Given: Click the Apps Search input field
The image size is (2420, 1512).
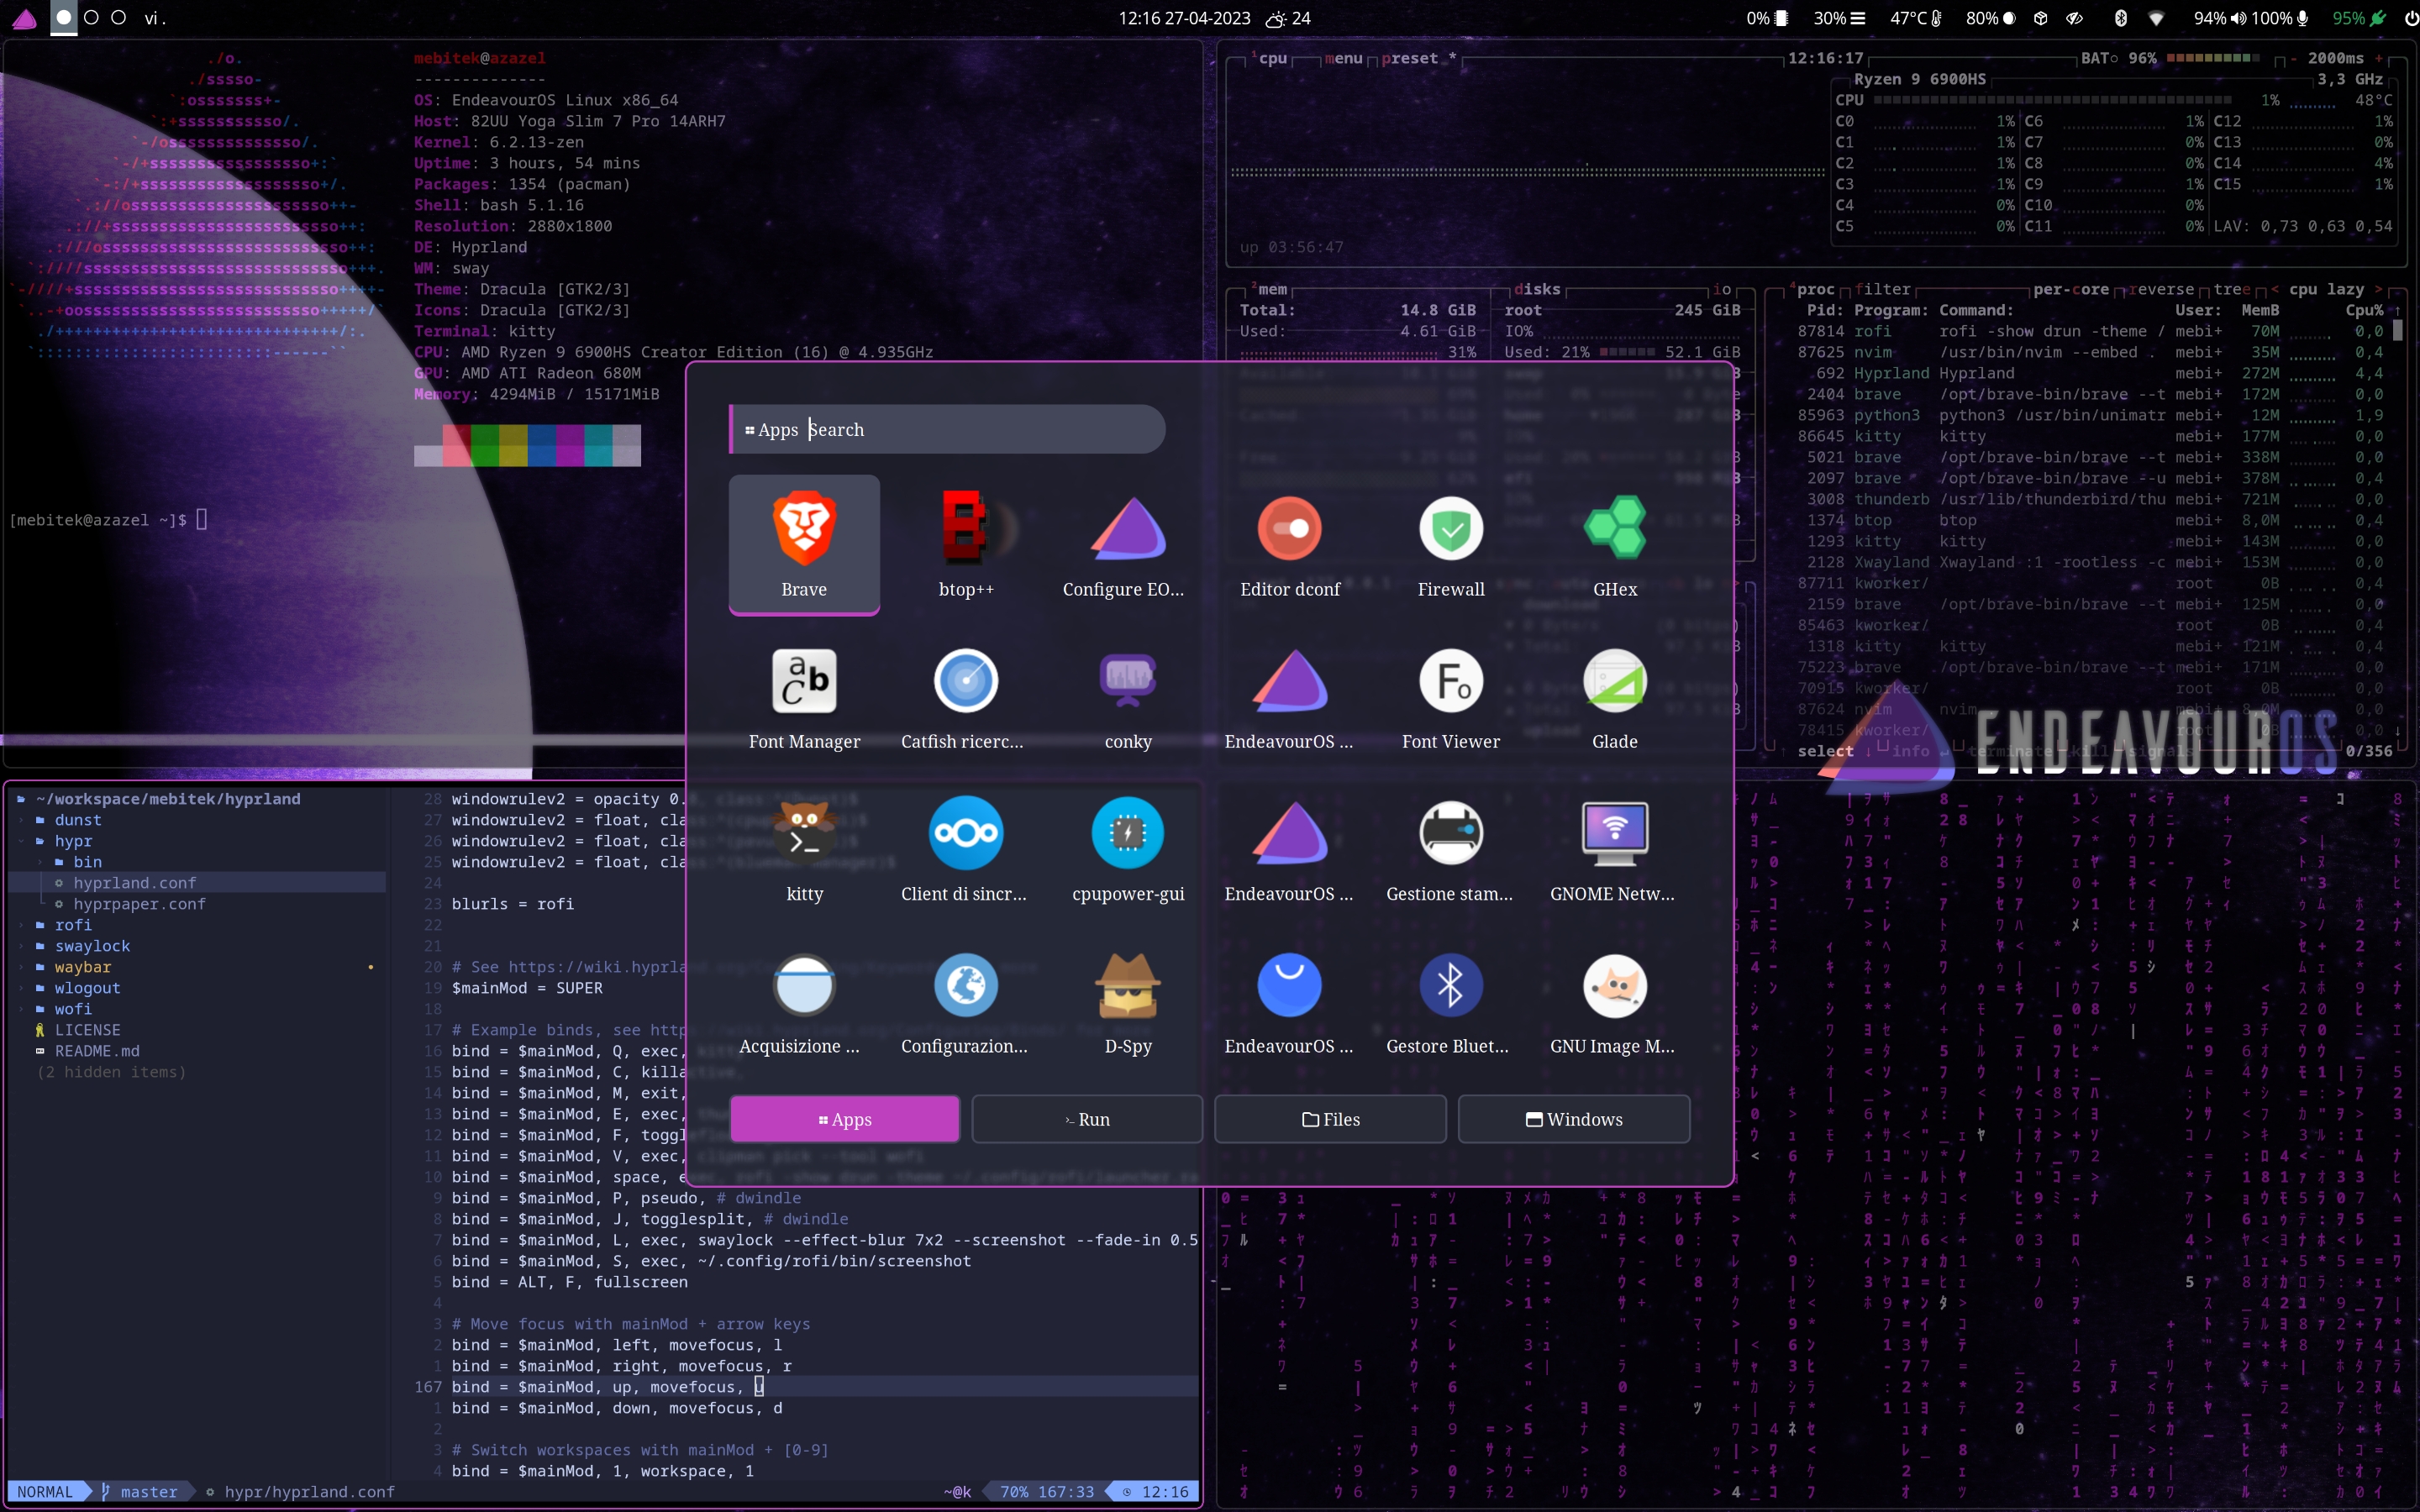Looking at the screenshot, I should tap(947, 429).
